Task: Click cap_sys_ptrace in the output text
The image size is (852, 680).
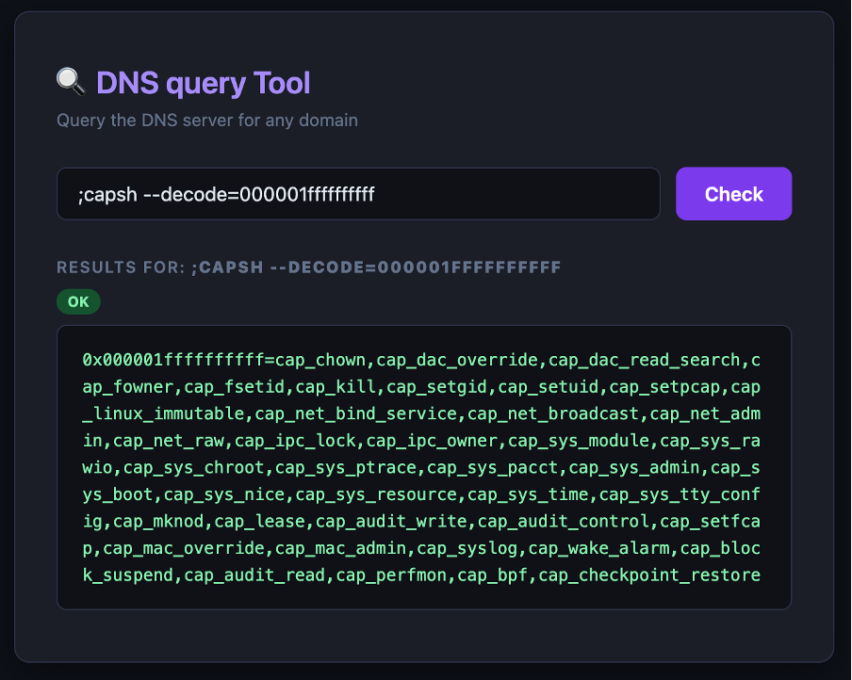Action: coord(346,467)
